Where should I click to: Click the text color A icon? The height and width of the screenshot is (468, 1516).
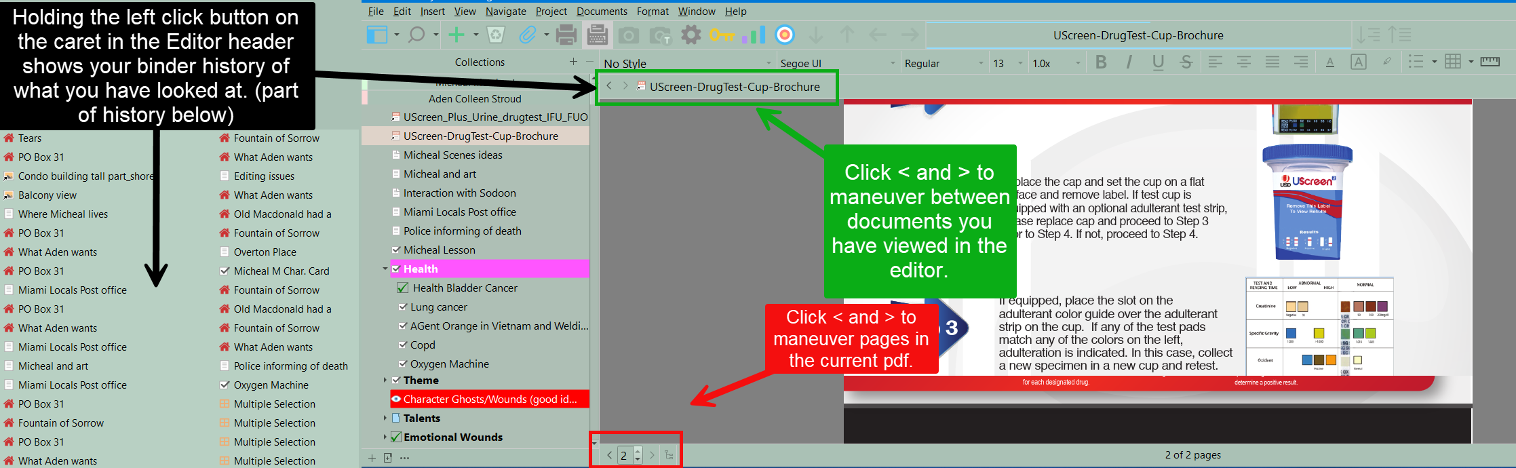(x=1329, y=62)
